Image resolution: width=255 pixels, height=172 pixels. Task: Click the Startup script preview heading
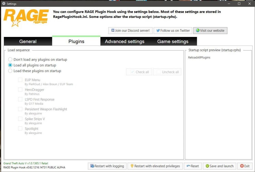[214, 50]
